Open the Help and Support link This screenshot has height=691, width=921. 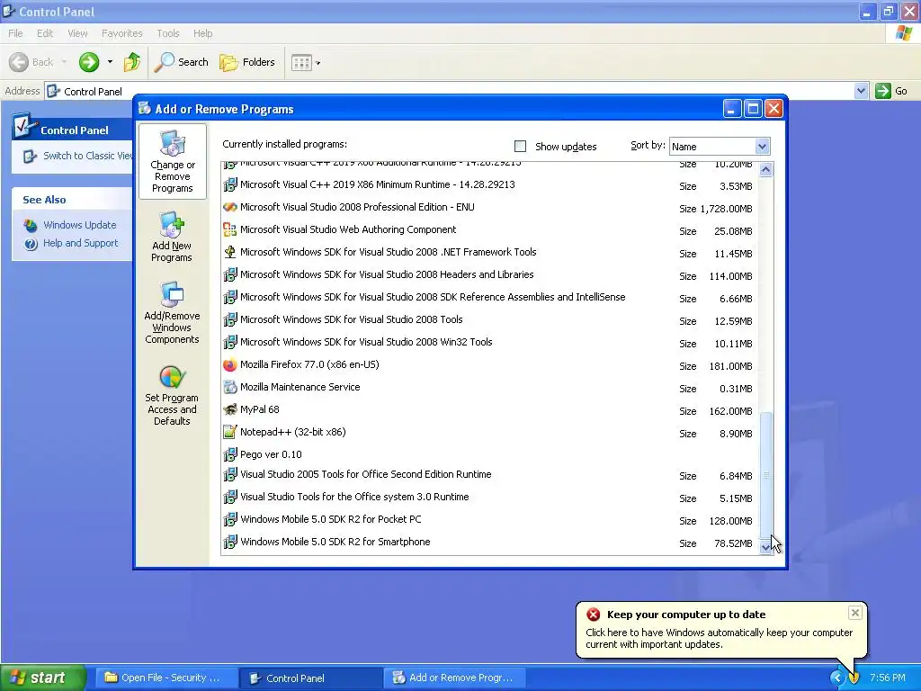[80, 243]
